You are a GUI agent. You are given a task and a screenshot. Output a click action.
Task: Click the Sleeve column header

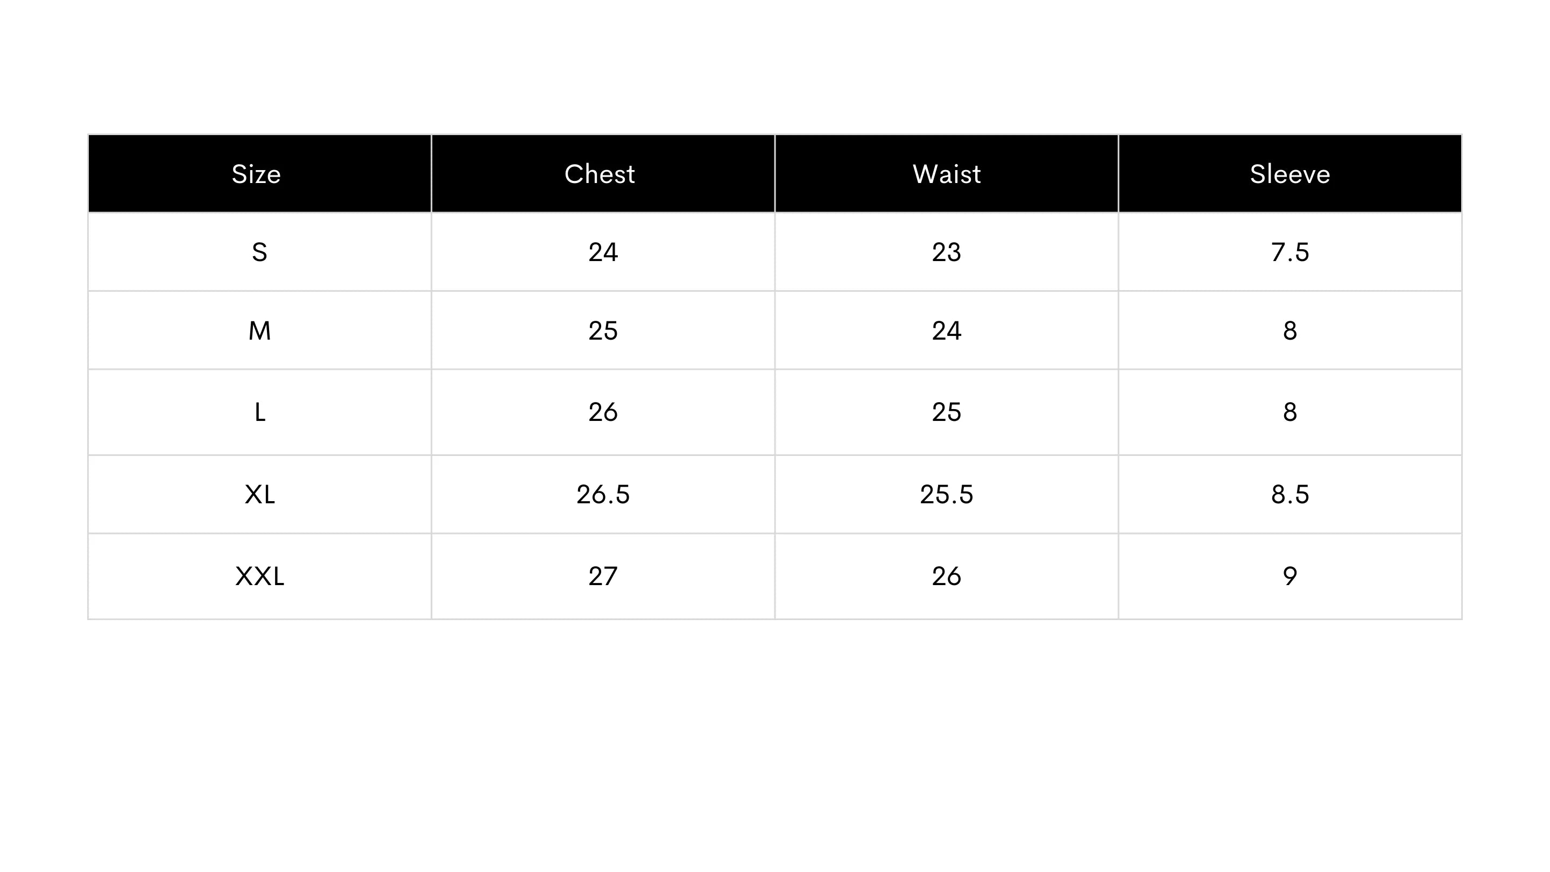pyautogui.click(x=1290, y=173)
